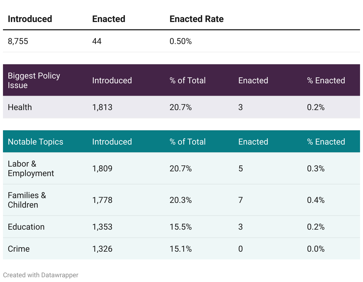Click Education's 15.5% of total cell
Image resolution: width=363 pixels, height=282 pixels.
click(x=181, y=227)
